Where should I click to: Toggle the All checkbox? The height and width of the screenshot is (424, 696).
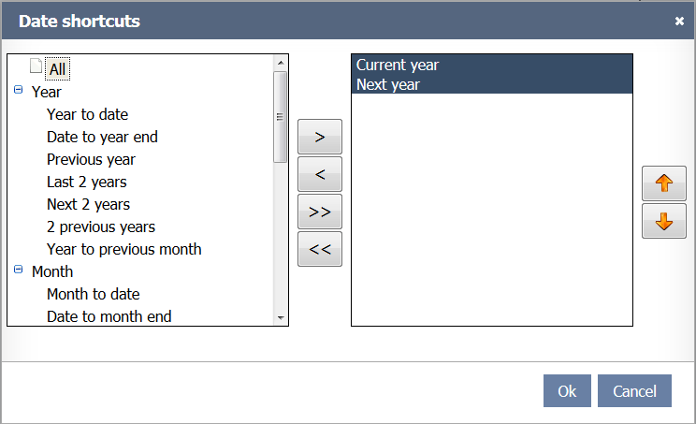[36, 67]
